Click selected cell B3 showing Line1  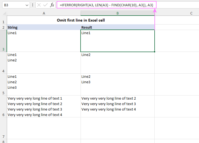118,41
